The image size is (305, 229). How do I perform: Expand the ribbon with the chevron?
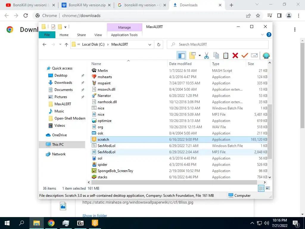pyautogui.click(x=262, y=35)
